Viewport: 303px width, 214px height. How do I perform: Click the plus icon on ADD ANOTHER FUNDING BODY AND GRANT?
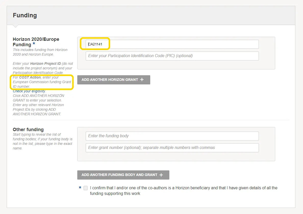(x=161, y=175)
